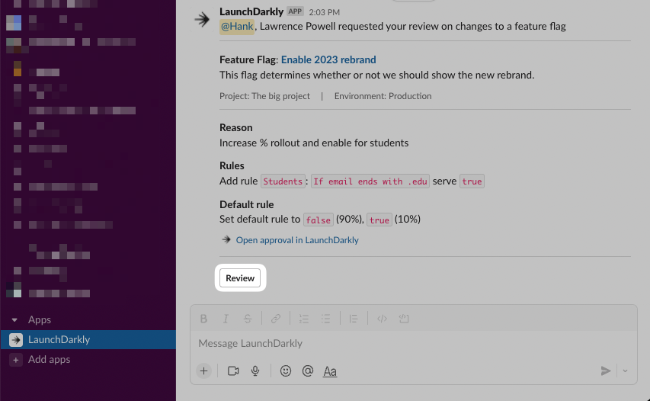Open send options dropdown arrow
Screen dimensions: 650x401
(x=626, y=371)
